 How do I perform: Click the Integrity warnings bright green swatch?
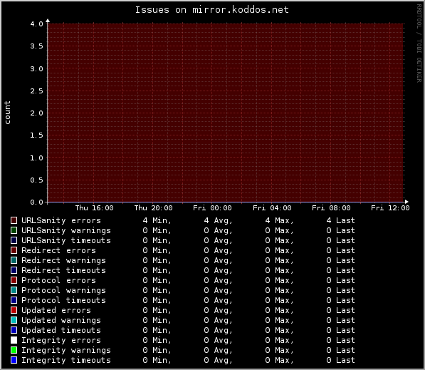[x=14, y=350]
